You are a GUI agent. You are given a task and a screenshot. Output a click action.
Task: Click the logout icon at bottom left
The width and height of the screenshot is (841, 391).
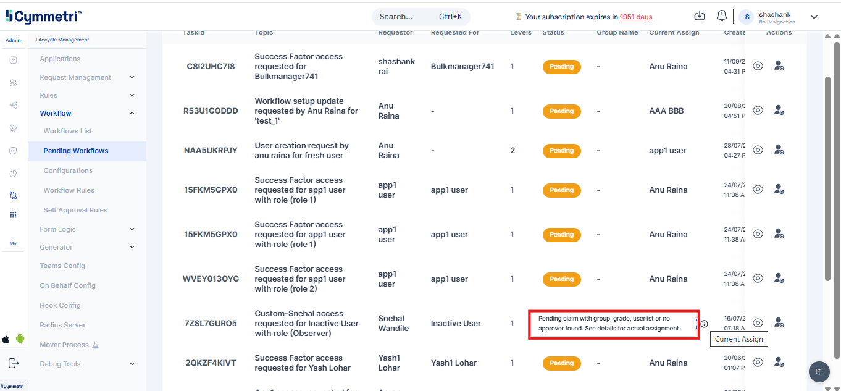[13, 363]
